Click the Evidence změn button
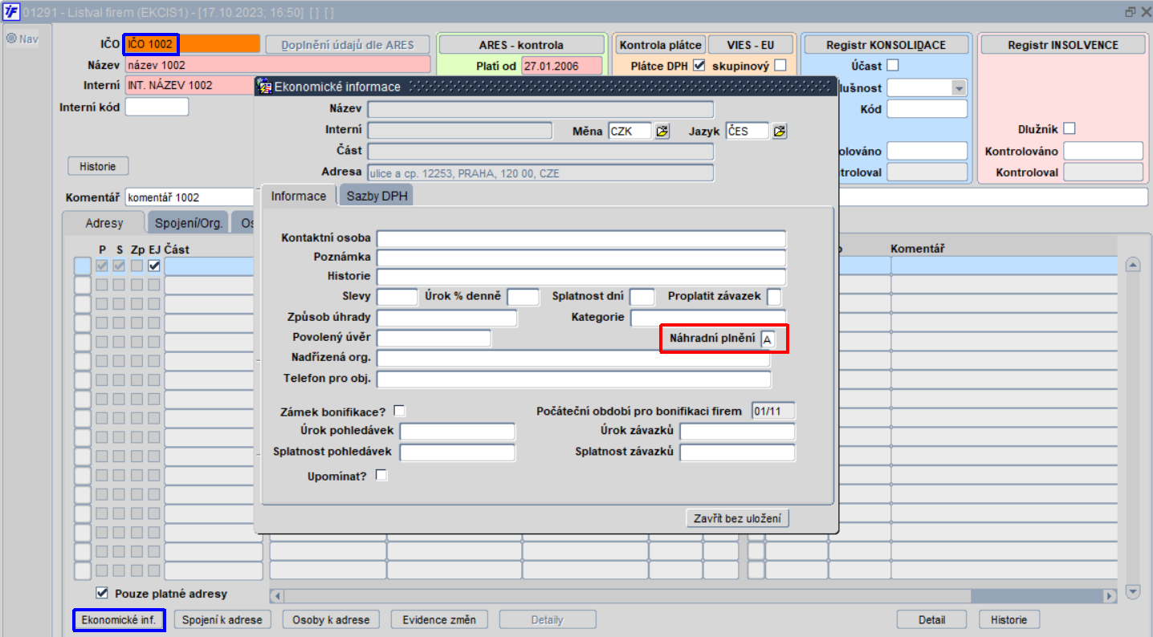 (x=439, y=619)
